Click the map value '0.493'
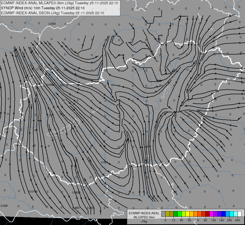This screenshot has width=245, height=225. click(x=76, y=208)
